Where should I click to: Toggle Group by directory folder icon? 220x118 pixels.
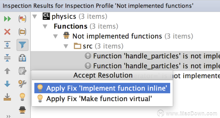click(x=22, y=32)
